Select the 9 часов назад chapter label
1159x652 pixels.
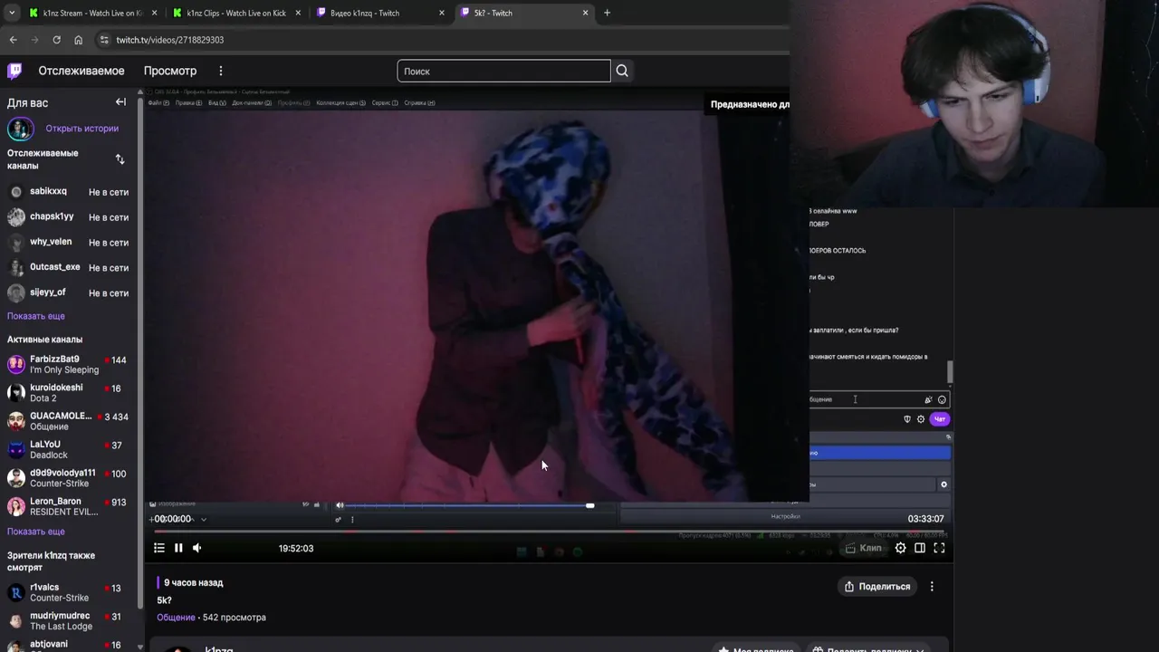coord(193,583)
